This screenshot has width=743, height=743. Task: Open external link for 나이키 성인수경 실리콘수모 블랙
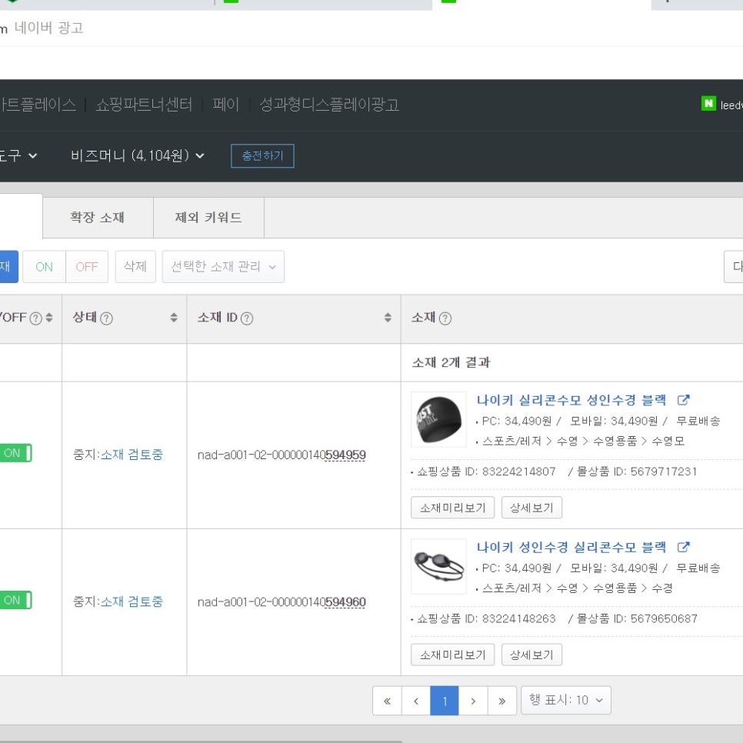(683, 547)
